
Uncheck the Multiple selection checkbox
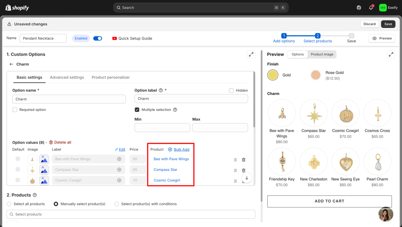click(137, 110)
